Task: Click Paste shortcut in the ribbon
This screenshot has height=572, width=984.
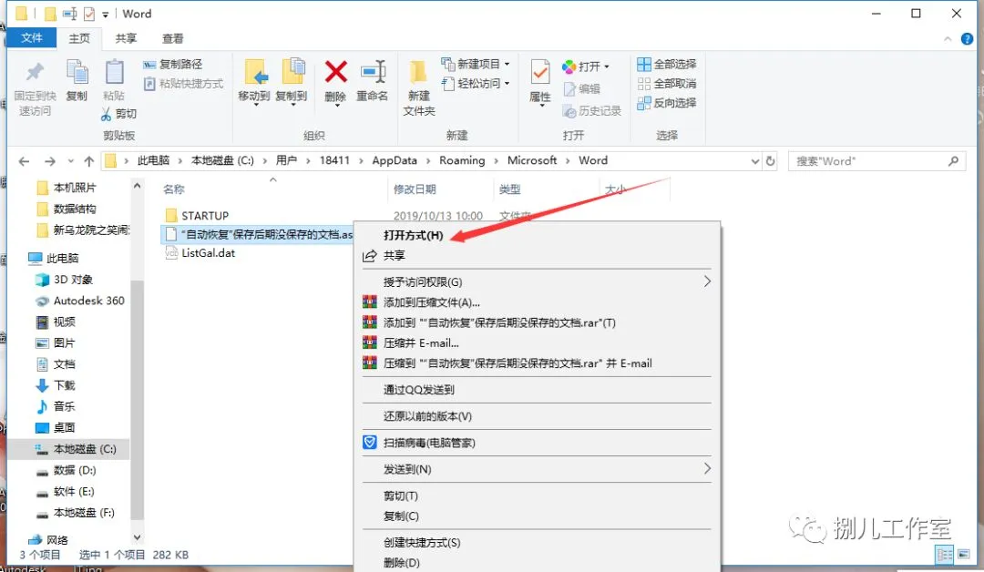Action: tap(183, 84)
